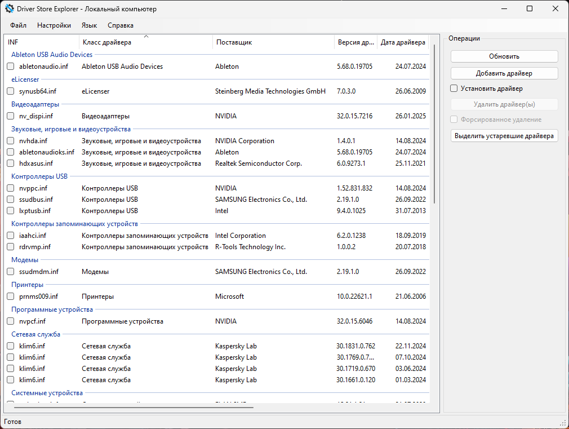Open the Язык menu

(89, 25)
